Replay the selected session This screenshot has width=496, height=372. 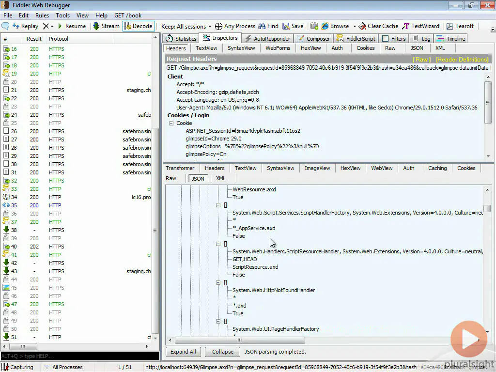26,26
